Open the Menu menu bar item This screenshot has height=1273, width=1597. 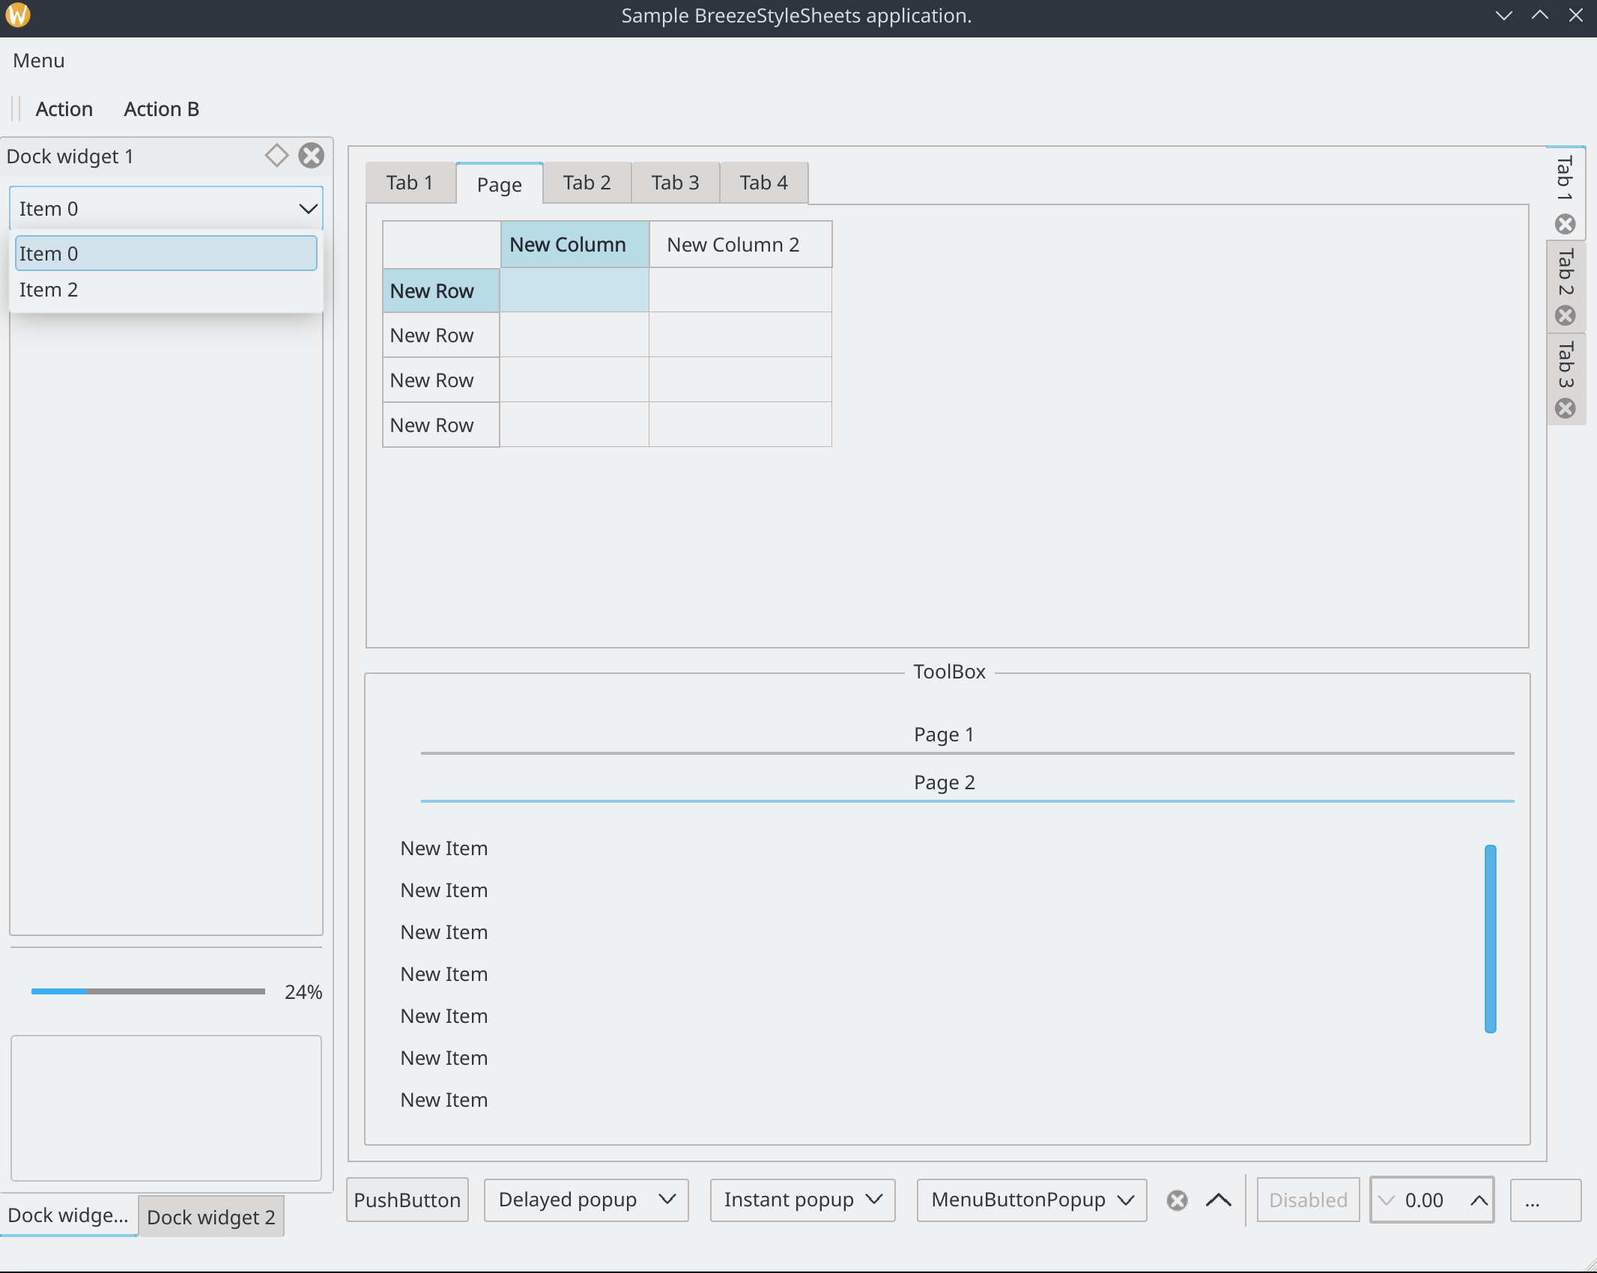click(39, 60)
